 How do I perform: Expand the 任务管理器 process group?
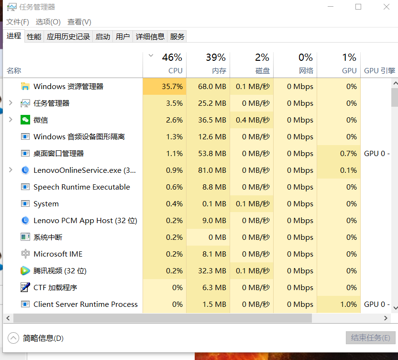coord(11,103)
